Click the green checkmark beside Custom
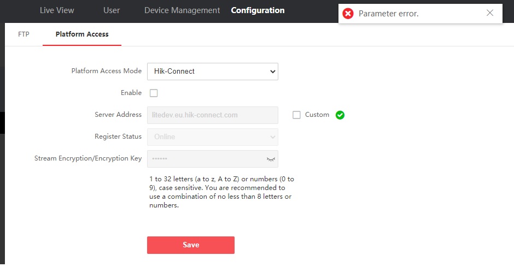514x267 pixels. [340, 115]
